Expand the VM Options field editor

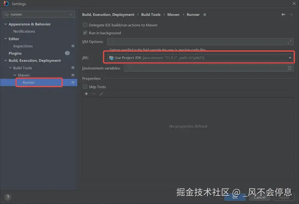(x=289, y=42)
